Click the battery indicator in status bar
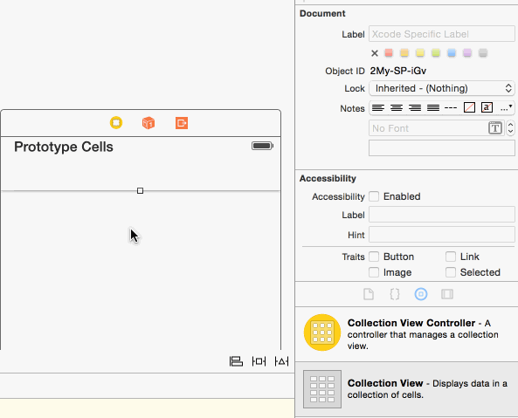The height and width of the screenshot is (418, 518). click(x=263, y=146)
